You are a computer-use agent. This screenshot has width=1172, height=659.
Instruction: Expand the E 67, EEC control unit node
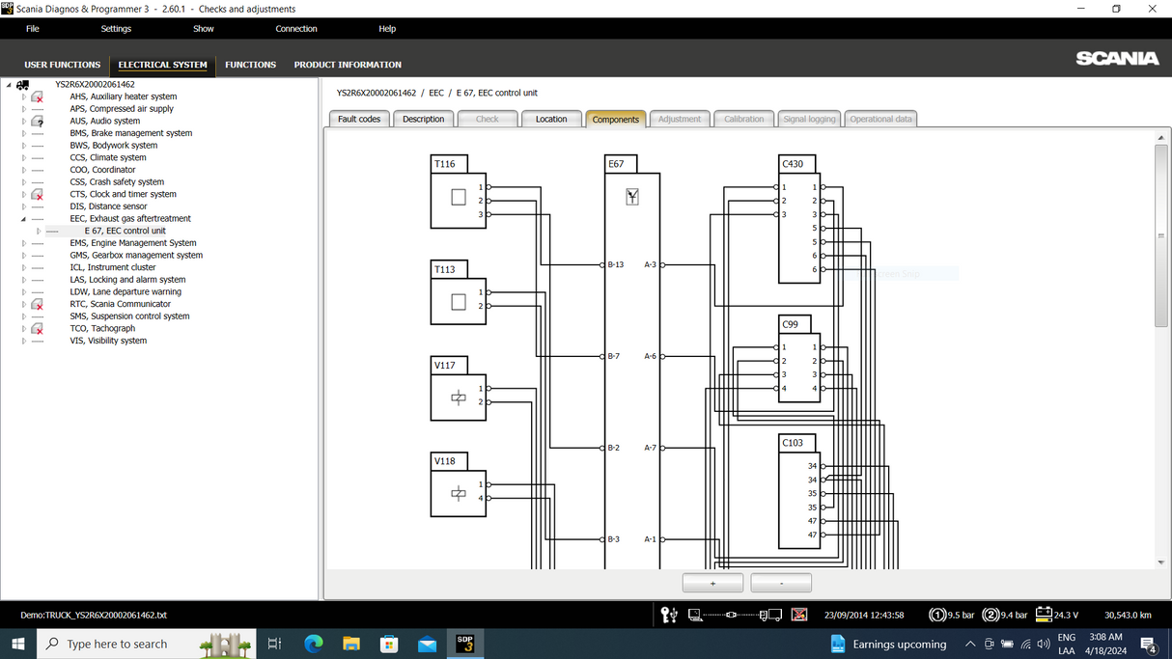coord(39,231)
